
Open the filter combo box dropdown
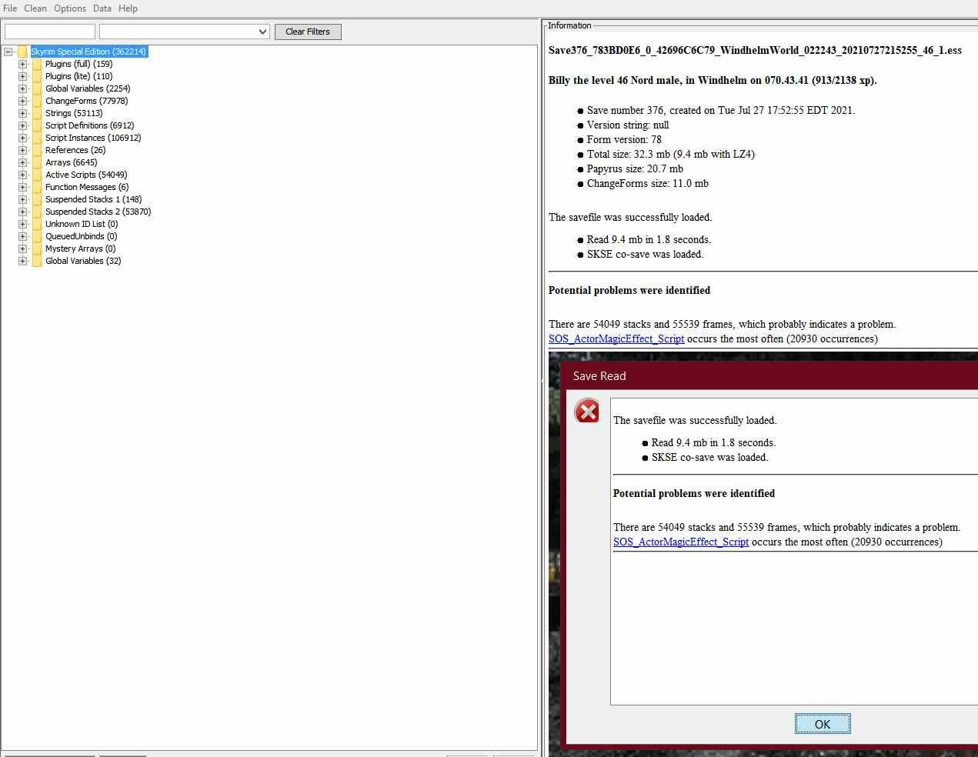(262, 32)
